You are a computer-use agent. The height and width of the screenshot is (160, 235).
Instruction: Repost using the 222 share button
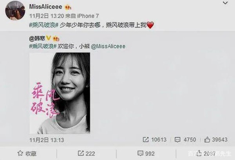coord(86,153)
